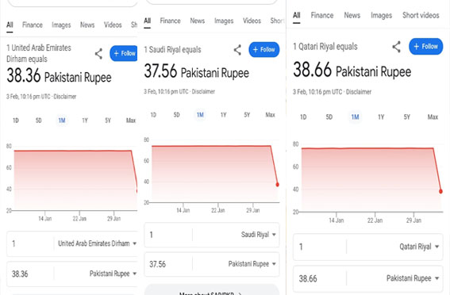450x295 pixels.
Task: Share the Qatari Riyal conversion result
Action: pyautogui.click(x=396, y=47)
